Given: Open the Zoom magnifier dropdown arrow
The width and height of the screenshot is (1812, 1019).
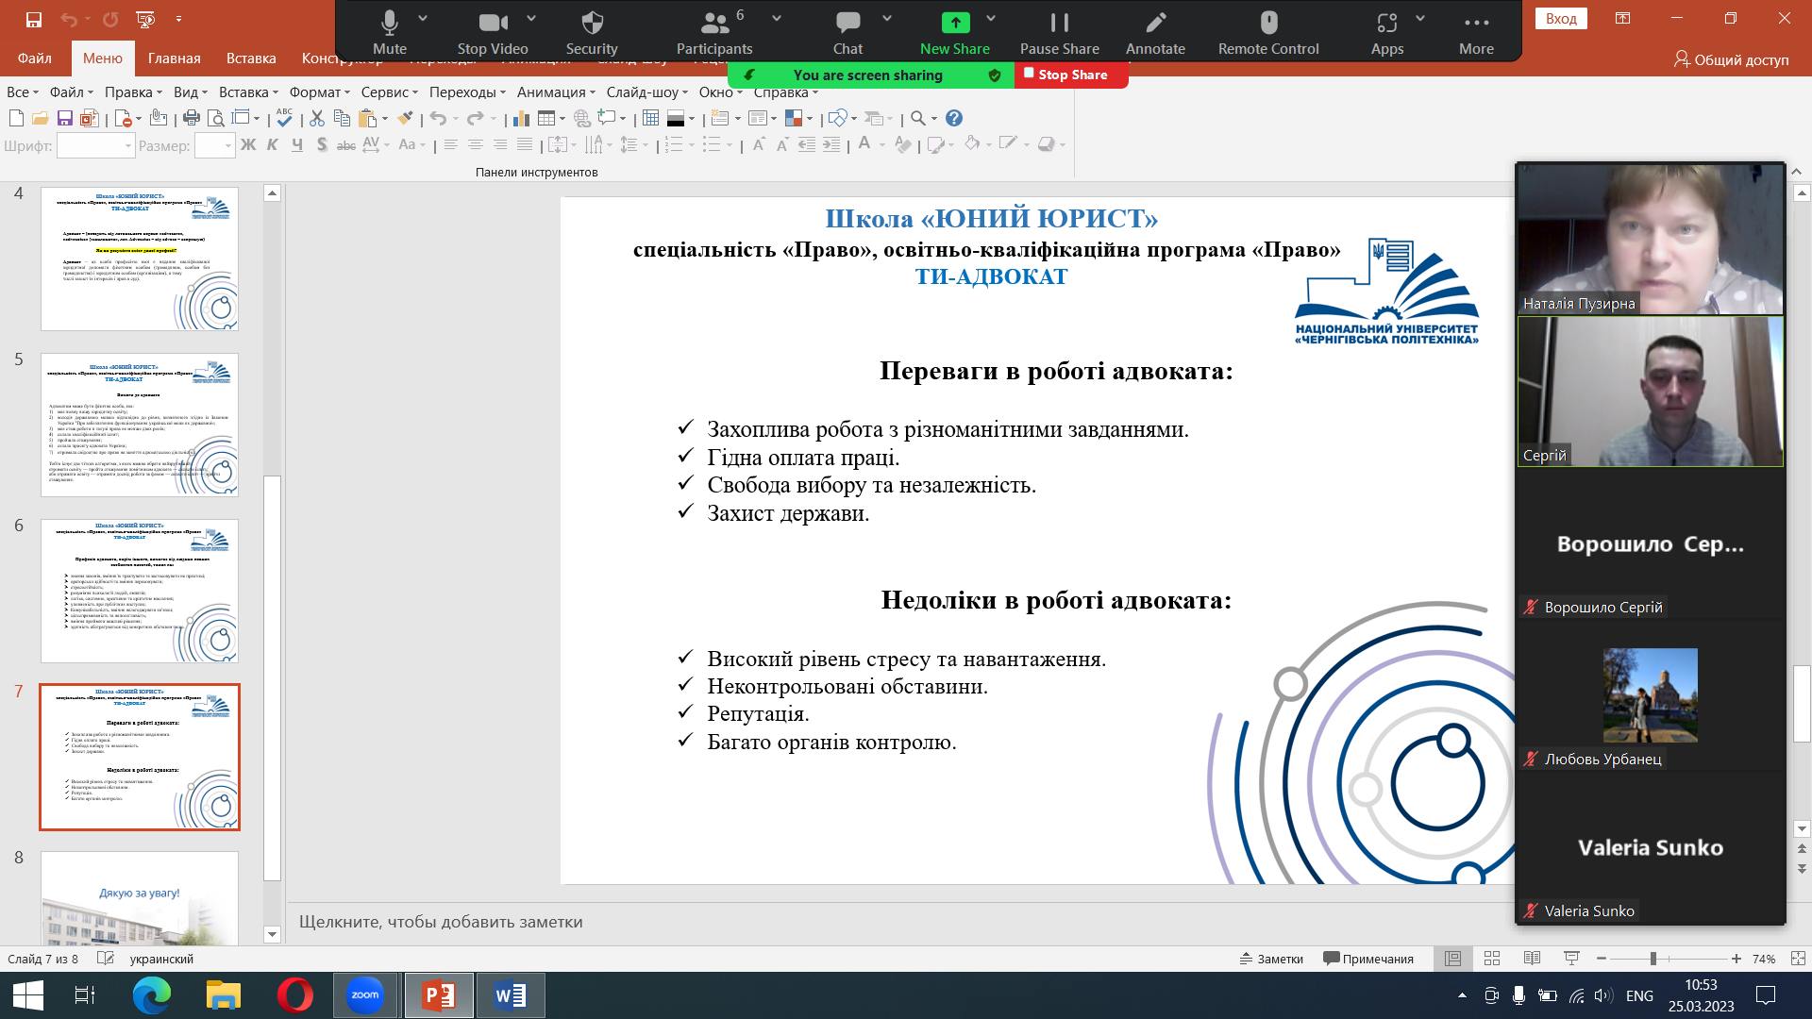Looking at the screenshot, I should click(x=933, y=119).
